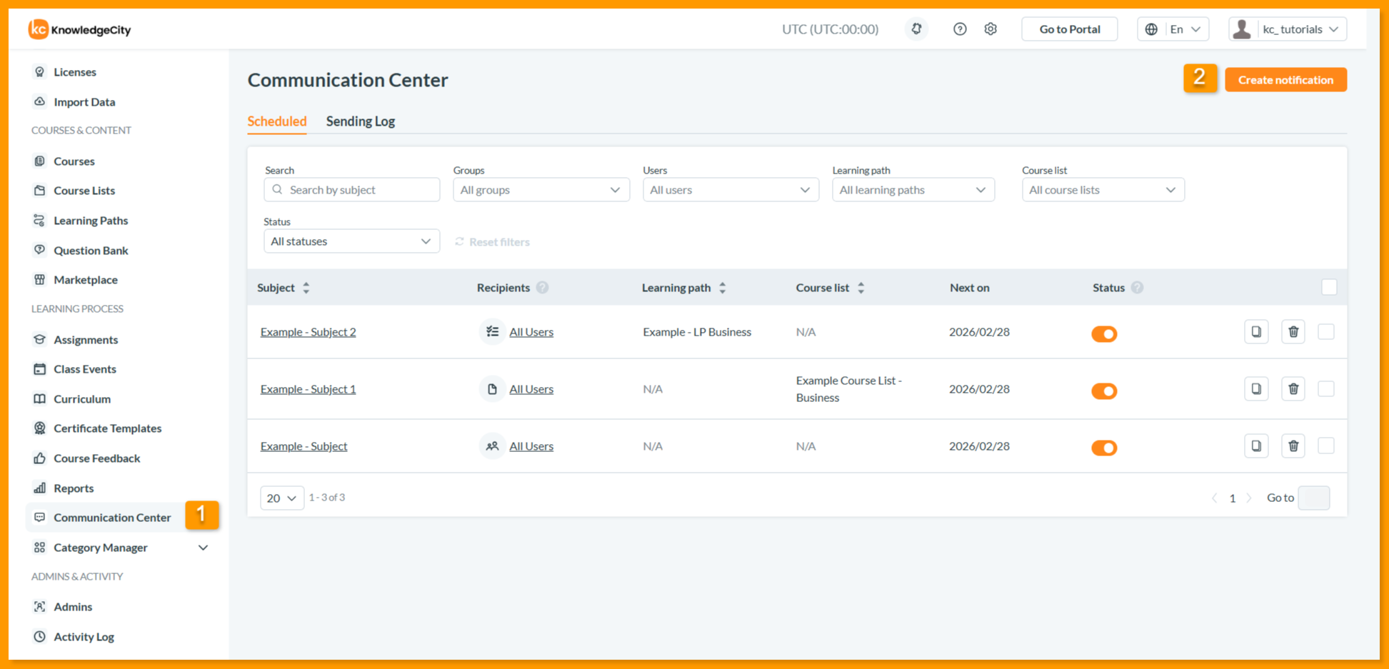Image resolution: width=1389 pixels, height=669 pixels.
Task: Open the help question mark icon
Action: click(960, 29)
